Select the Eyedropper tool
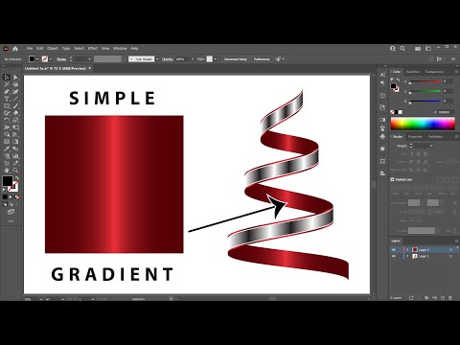The image size is (460, 345). [x=7, y=149]
